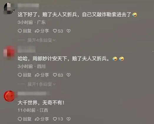Reply to the 大千世界 comment
This screenshot has height=124, width=154.
[24, 119]
